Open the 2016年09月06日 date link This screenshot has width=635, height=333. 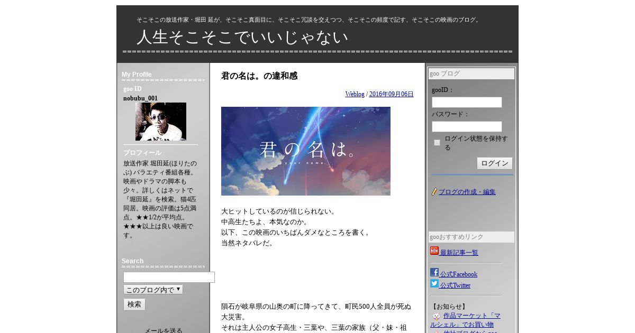pos(392,94)
